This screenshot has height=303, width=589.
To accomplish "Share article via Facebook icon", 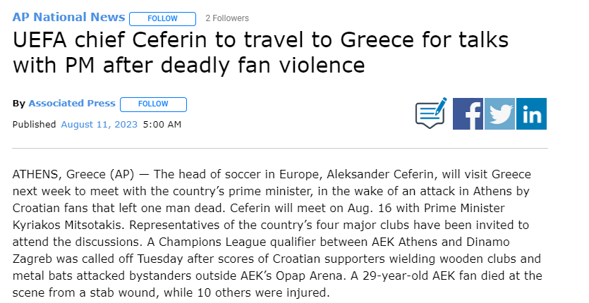I will point(468,113).
